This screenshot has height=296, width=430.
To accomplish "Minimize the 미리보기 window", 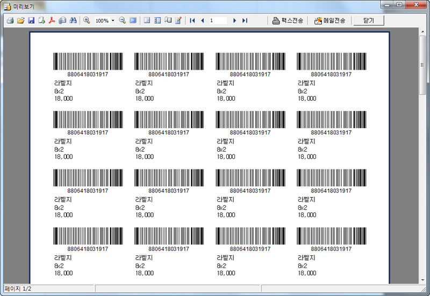I will [387, 4].
